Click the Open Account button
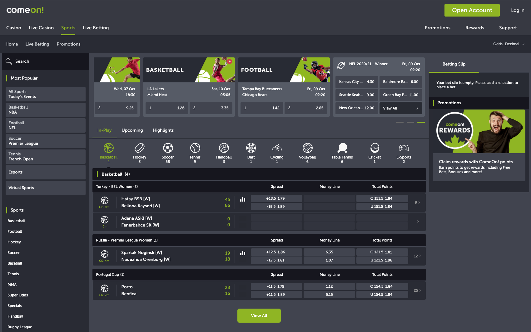This screenshot has width=531, height=332. tap(472, 10)
